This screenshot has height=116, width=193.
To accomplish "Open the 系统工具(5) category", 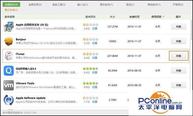I will [x=59, y=5].
